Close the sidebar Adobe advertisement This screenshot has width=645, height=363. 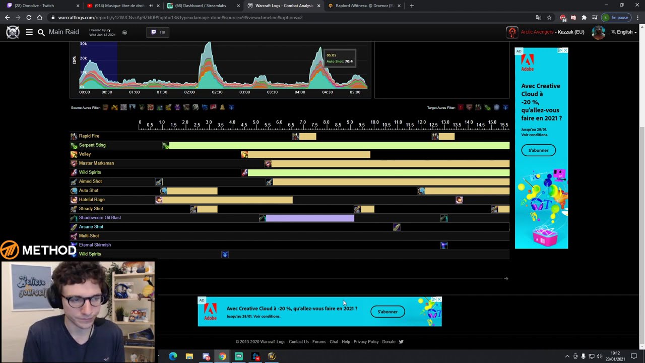click(x=565, y=50)
